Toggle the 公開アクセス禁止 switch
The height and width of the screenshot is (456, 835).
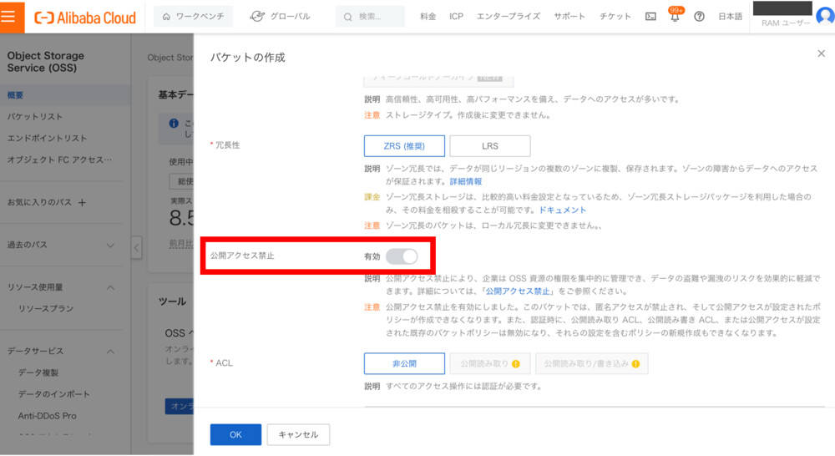[401, 256]
